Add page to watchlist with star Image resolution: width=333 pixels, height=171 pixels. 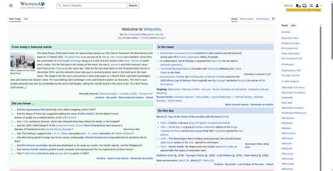[x=273, y=19]
